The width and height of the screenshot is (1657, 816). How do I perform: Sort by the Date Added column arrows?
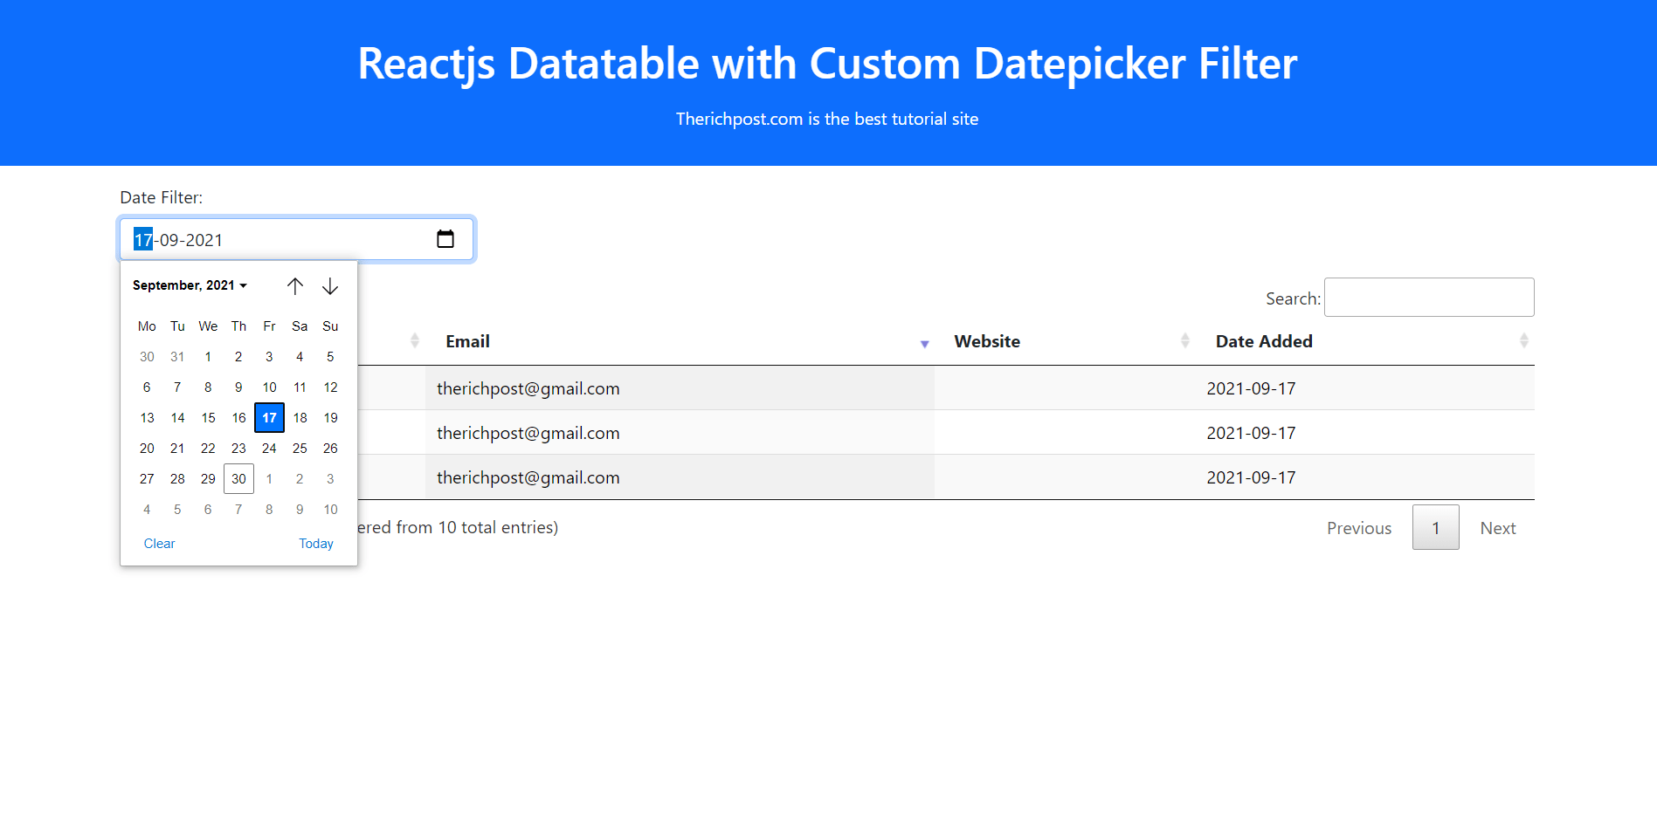pyautogui.click(x=1523, y=341)
